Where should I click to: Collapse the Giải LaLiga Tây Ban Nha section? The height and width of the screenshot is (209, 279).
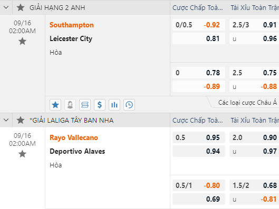click(6, 120)
